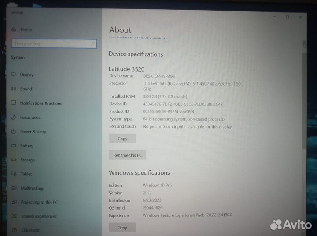Click the Battery icon in sidebar

14,146
